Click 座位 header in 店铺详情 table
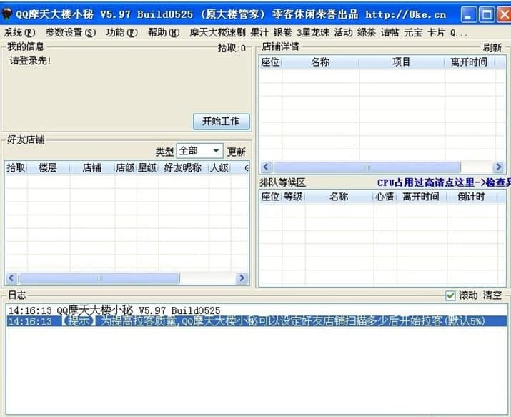The height and width of the screenshot is (417, 511). [271, 62]
